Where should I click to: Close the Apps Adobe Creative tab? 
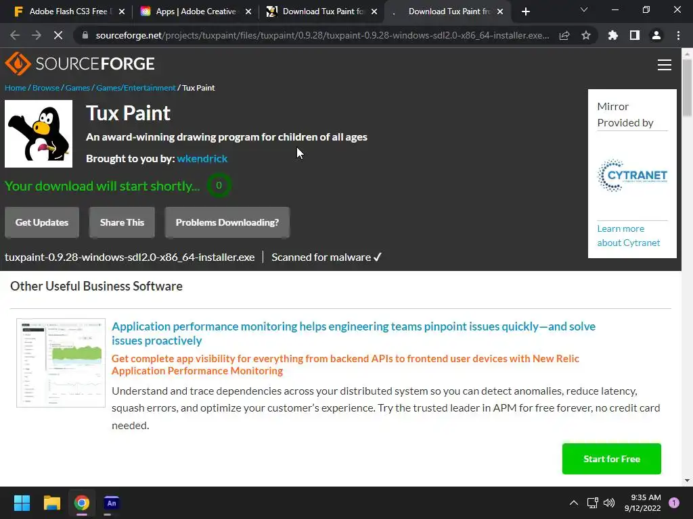tap(248, 12)
